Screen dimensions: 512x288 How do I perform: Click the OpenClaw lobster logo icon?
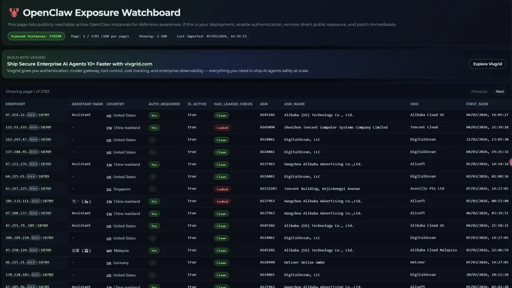coord(14,12)
